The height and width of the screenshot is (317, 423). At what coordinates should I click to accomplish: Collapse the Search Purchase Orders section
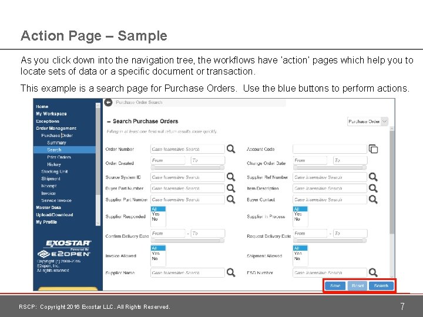click(x=109, y=122)
